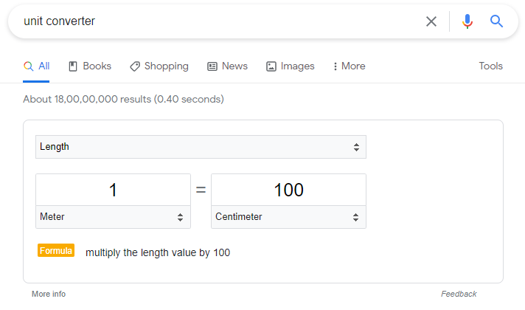Open the Meter unit dropdown
This screenshot has height=310, width=525.
pyautogui.click(x=113, y=217)
